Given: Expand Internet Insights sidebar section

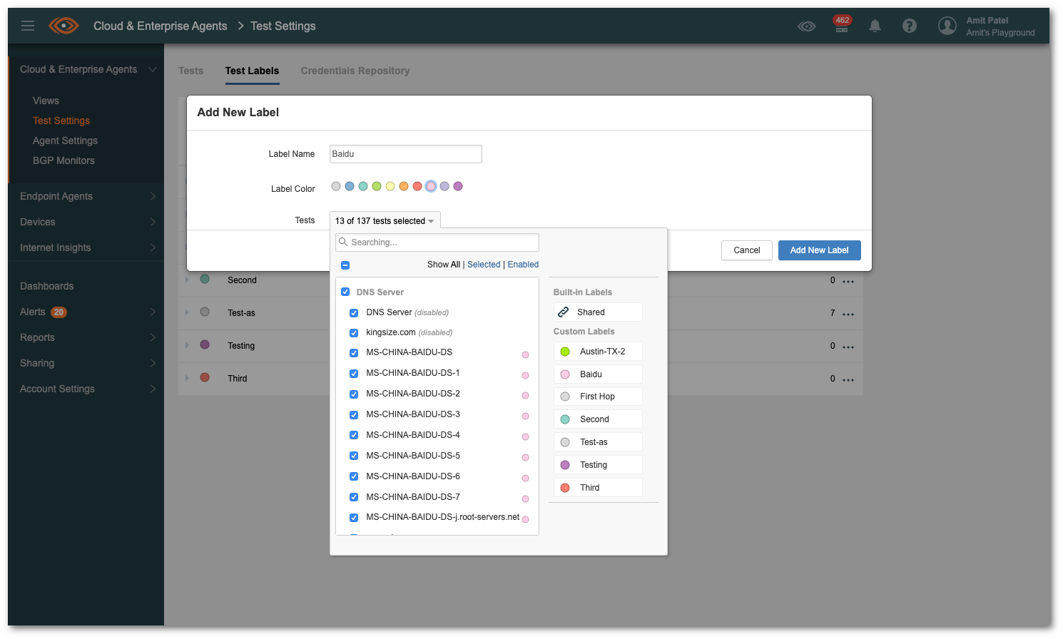Looking at the screenshot, I should (153, 247).
